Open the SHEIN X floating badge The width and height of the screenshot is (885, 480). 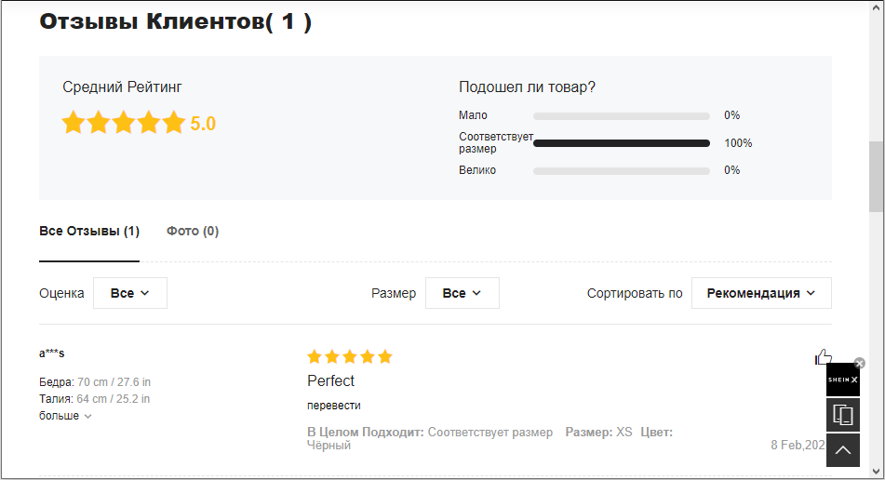[x=843, y=380]
